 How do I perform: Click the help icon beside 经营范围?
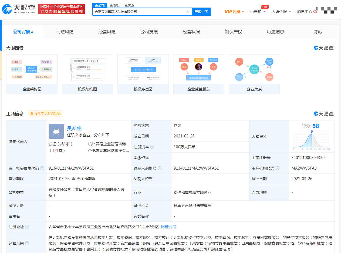(27, 243)
